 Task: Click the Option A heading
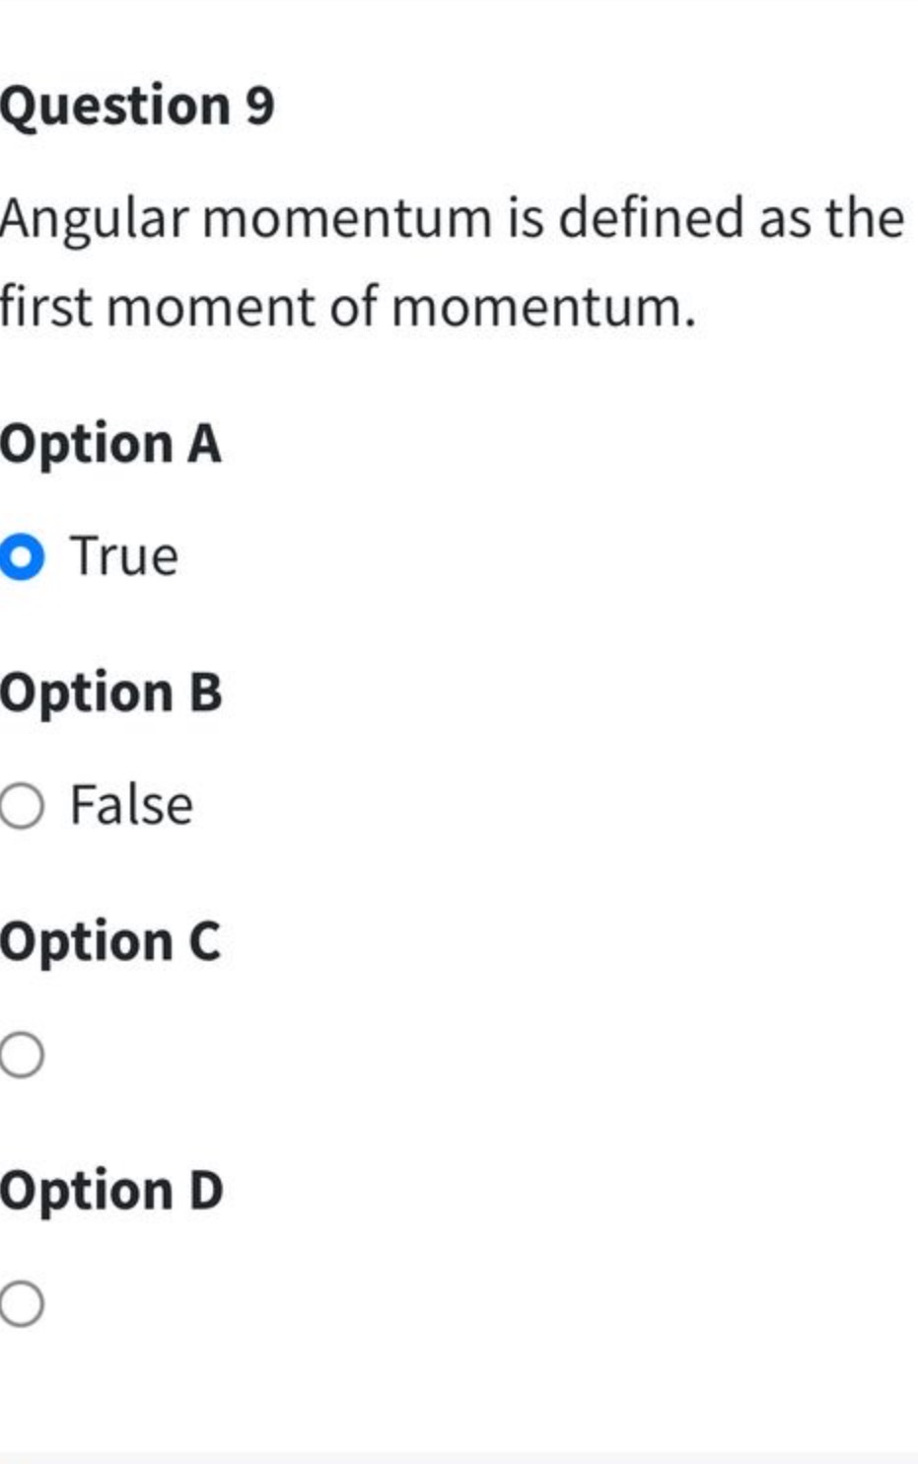pyautogui.click(x=110, y=444)
